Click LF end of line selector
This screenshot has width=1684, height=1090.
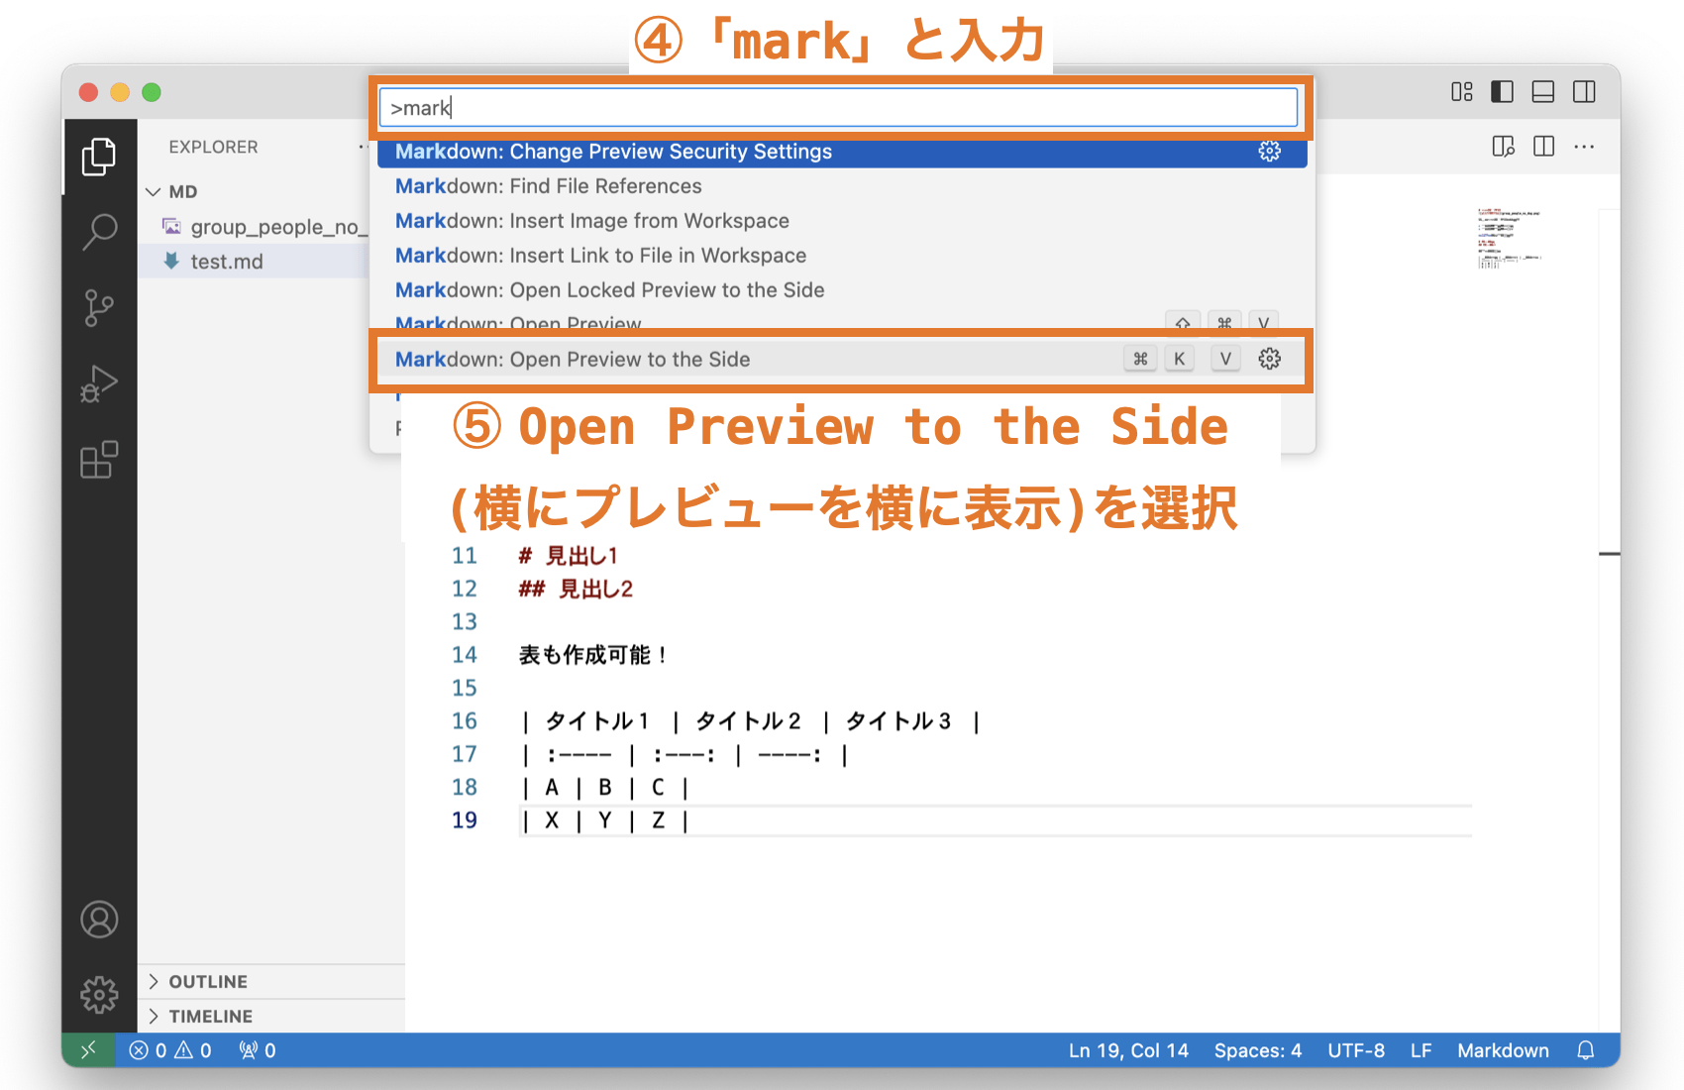point(1421,1050)
